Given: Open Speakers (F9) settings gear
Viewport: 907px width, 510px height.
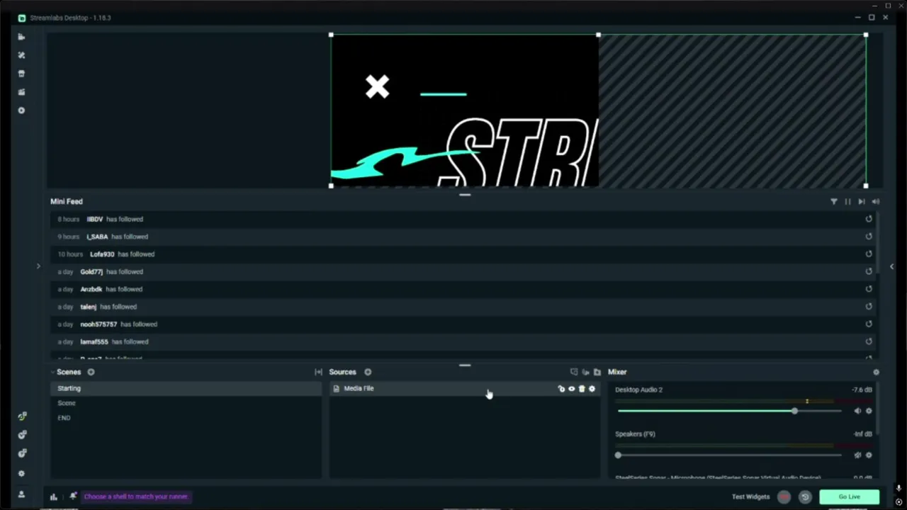Looking at the screenshot, I should click(x=869, y=455).
